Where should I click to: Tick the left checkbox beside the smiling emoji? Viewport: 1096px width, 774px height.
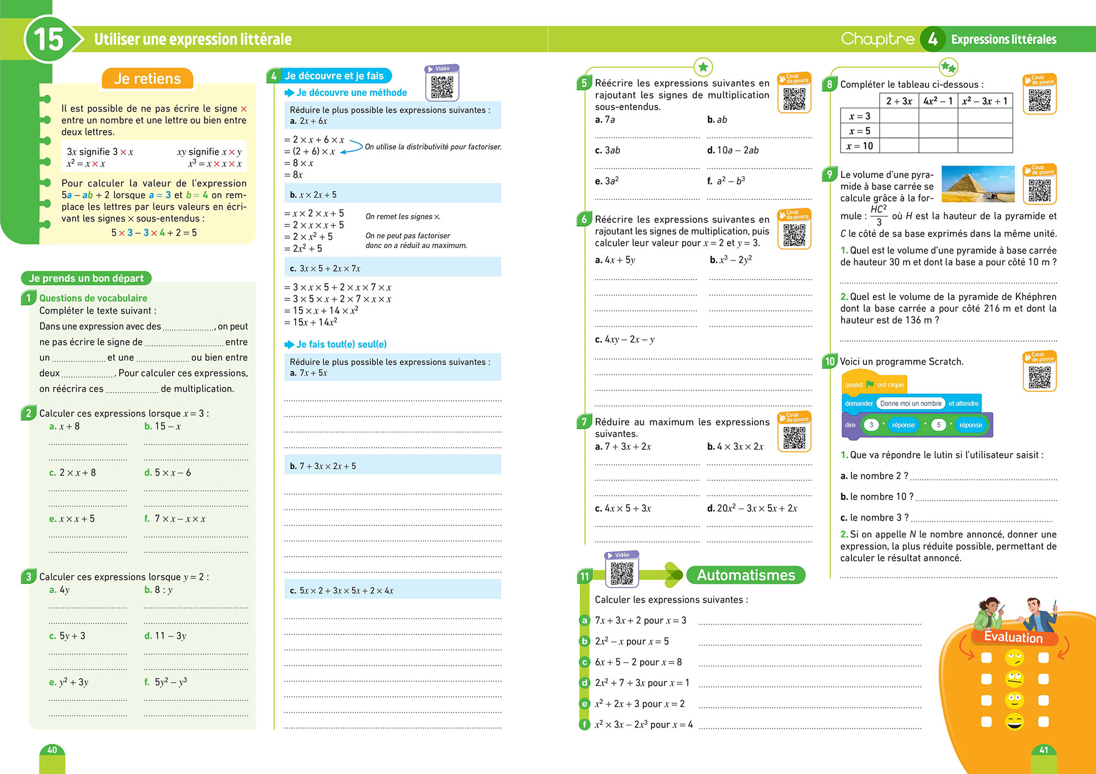click(x=986, y=700)
